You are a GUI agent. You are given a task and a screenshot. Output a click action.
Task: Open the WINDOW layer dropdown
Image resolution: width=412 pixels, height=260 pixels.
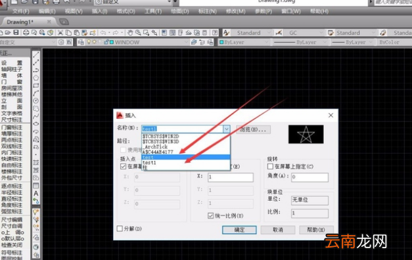pos(186,42)
